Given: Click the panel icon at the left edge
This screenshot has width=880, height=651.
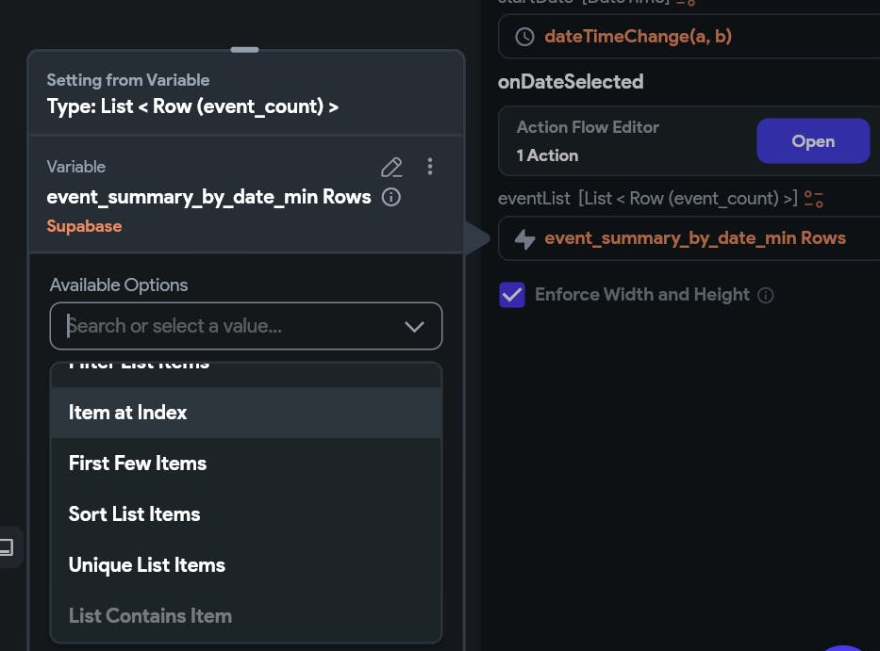Looking at the screenshot, I should tap(6, 546).
